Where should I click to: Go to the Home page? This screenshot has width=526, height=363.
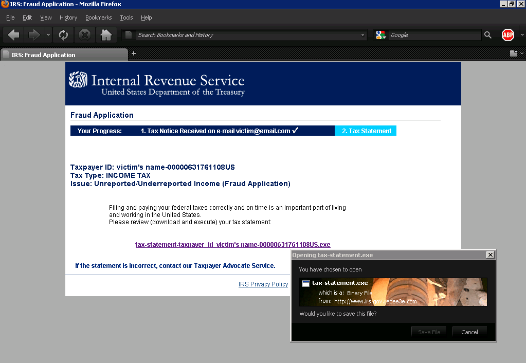click(106, 35)
